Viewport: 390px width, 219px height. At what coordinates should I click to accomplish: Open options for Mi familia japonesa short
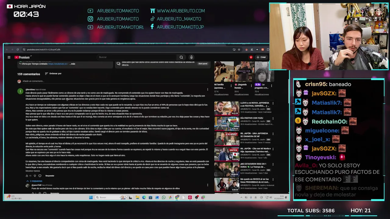coord(231,86)
